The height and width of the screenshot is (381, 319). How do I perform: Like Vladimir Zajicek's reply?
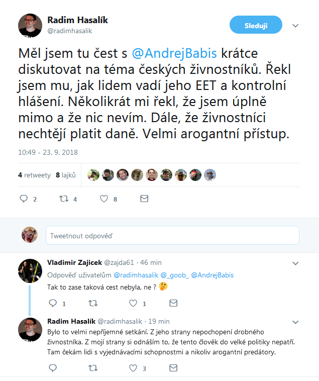click(x=133, y=303)
